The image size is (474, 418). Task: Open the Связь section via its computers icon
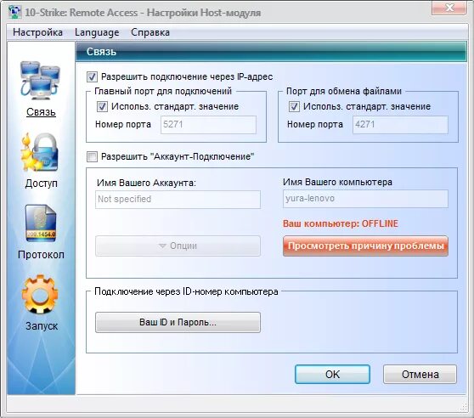point(40,80)
